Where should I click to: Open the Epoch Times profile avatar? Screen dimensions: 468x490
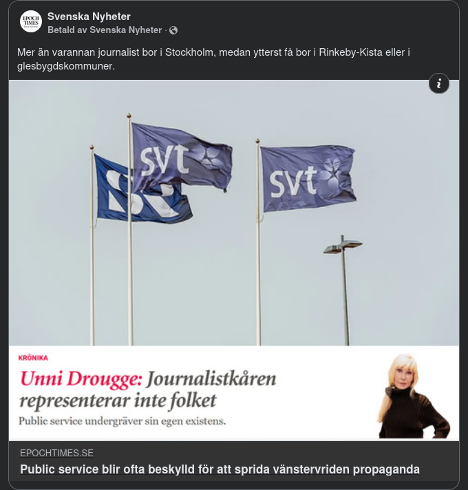(x=30, y=21)
